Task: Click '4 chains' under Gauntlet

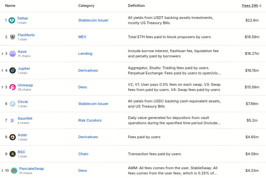Action: (x=24, y=123)
